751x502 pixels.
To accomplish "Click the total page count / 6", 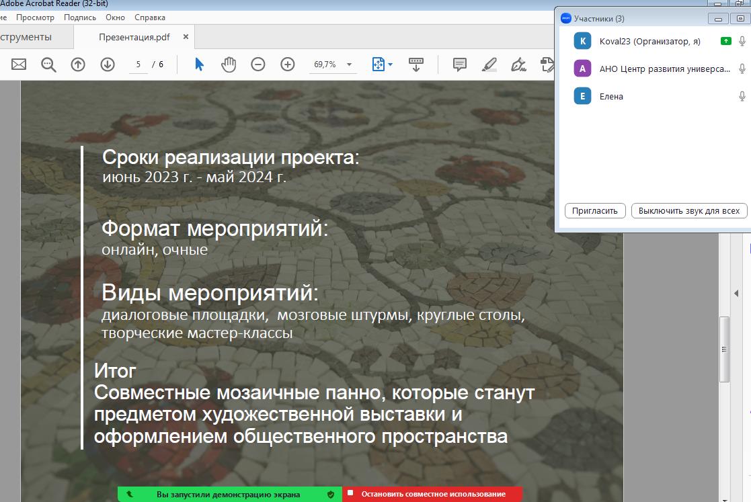I will pyautogui.click(x=158, y=65).
